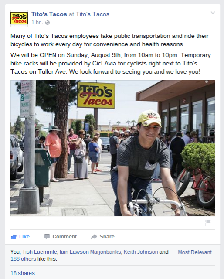Click the public globe privacy icon

(48, 23)
